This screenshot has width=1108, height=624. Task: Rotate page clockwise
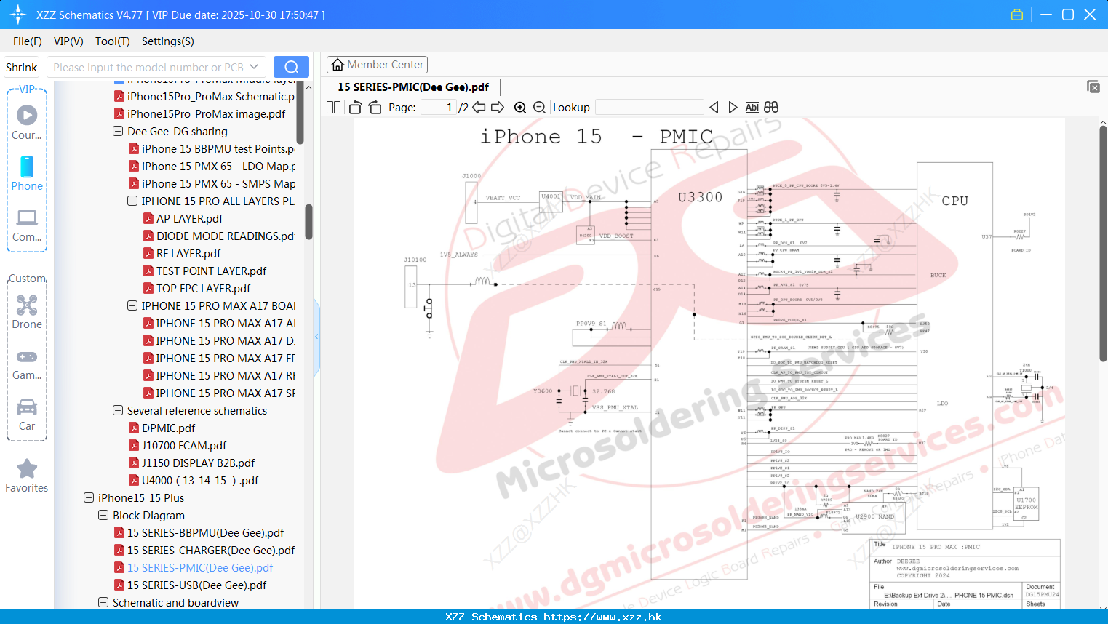tap(375, 107)
